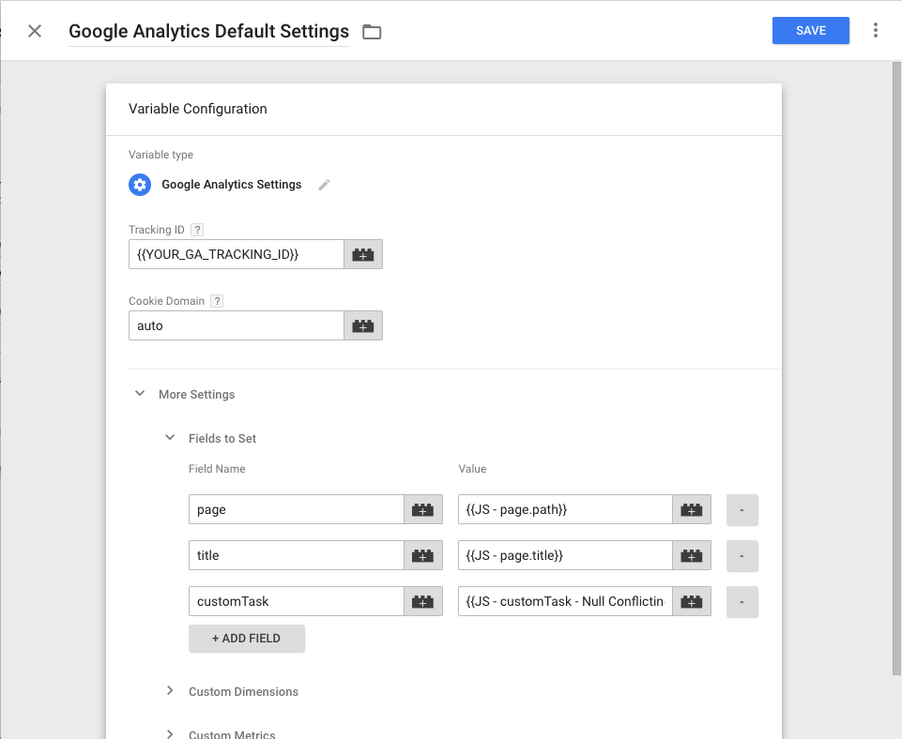Expand the Custom Metrics section
The image size is (902, 739).
tap(170, 733)
